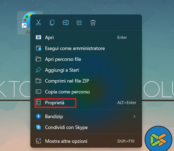The height and width of the screenshot is (151, 174).
Task: Click the Skype logo icon
Action: (38, 127)
